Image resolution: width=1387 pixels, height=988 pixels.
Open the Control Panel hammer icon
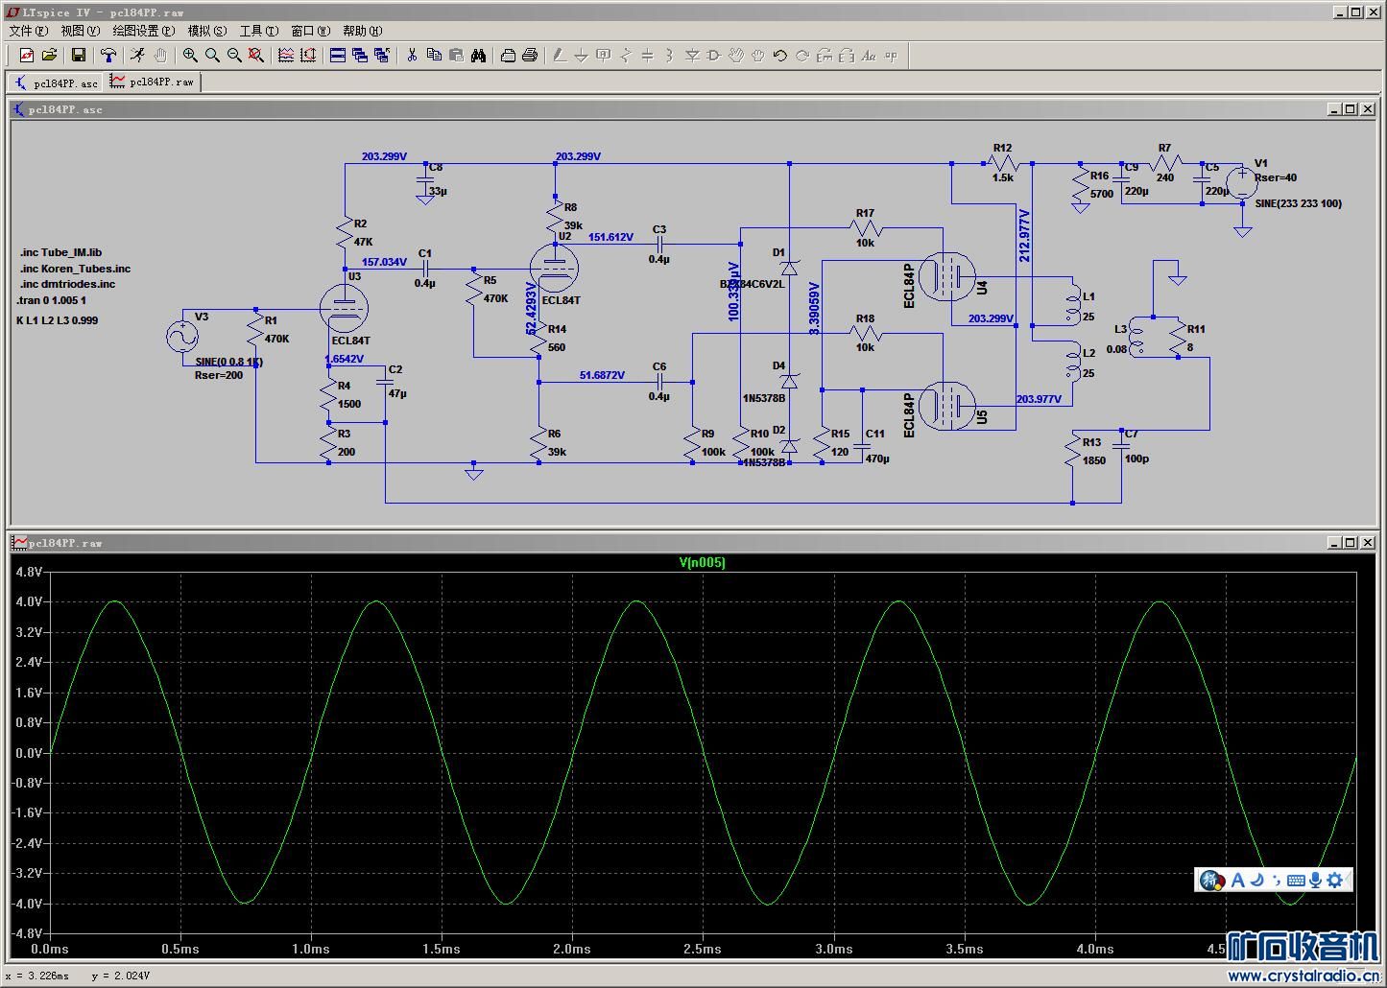tap(108, 56)
